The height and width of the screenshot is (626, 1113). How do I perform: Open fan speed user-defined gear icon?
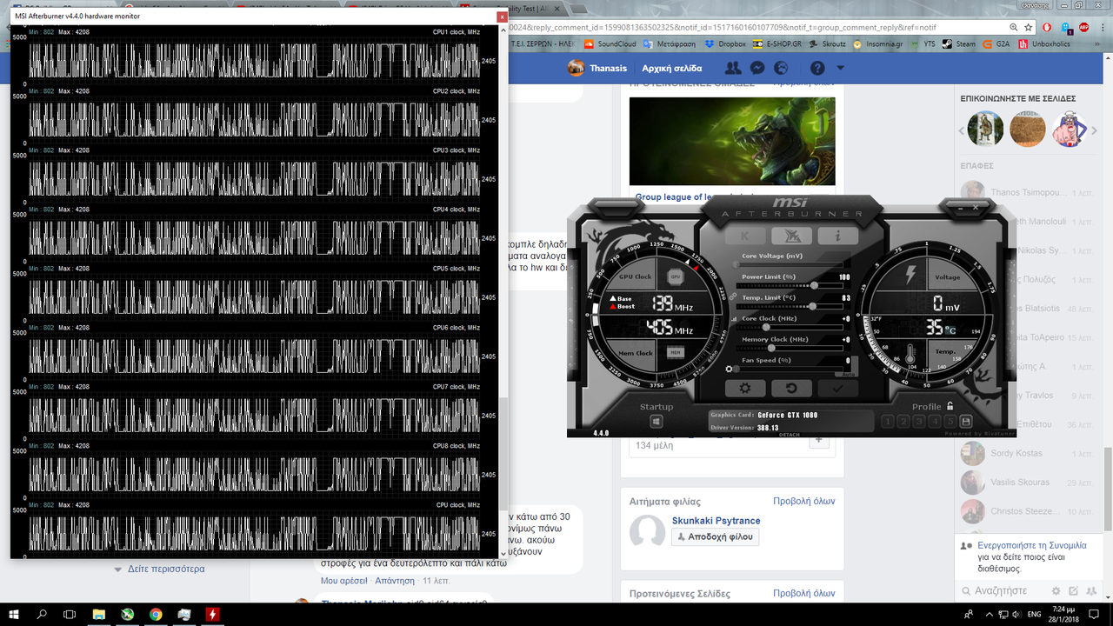(730, 370)
